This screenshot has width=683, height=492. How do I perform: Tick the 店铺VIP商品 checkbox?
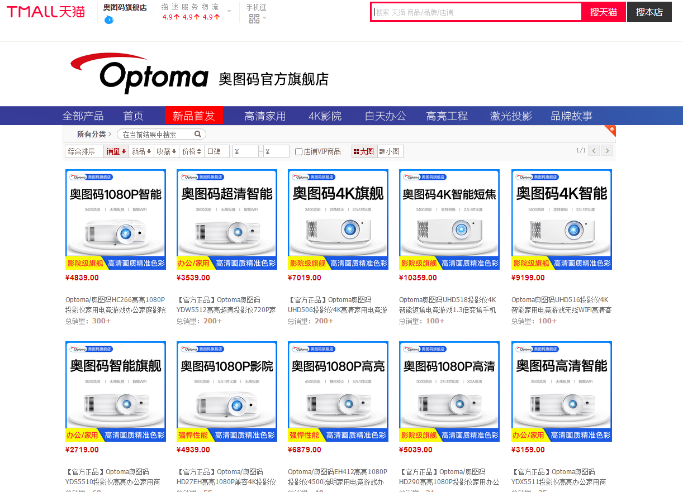coord(298,151)
